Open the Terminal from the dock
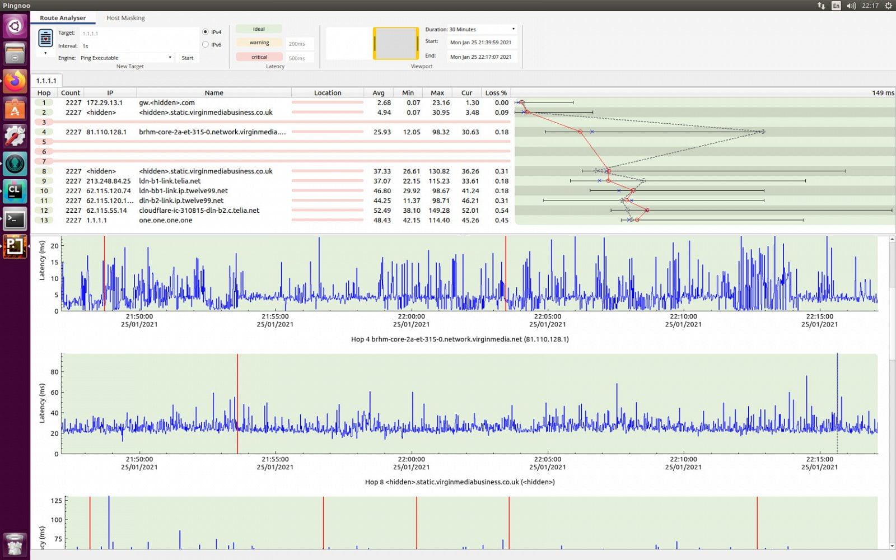This screenshot has height=560, width=896. [x=15, y=220]
